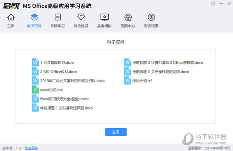233x151 pixels.
Task: Minimize the application window
Action: (221, 3)
